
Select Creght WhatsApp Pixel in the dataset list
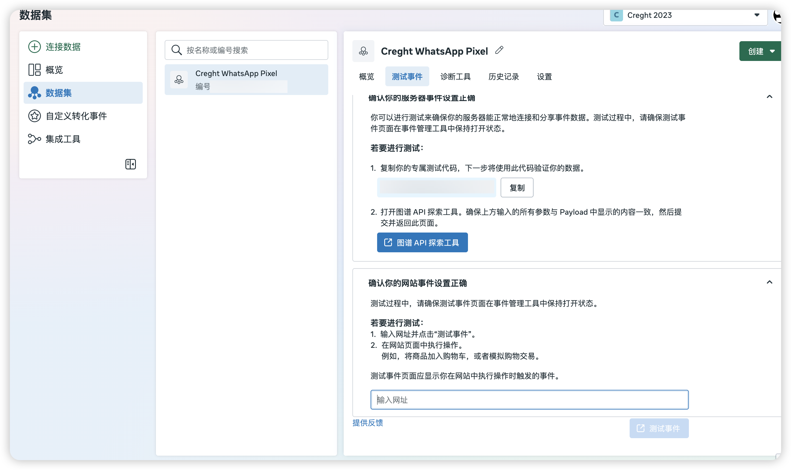246,80
